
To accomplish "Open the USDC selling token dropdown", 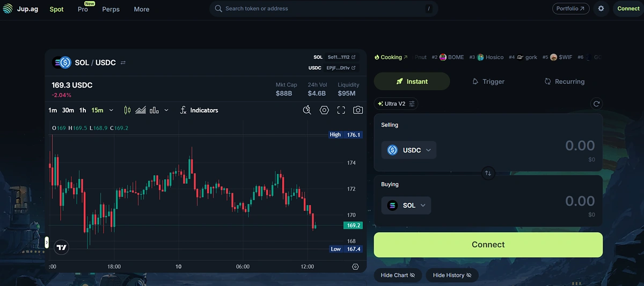I will coord(409,150).
